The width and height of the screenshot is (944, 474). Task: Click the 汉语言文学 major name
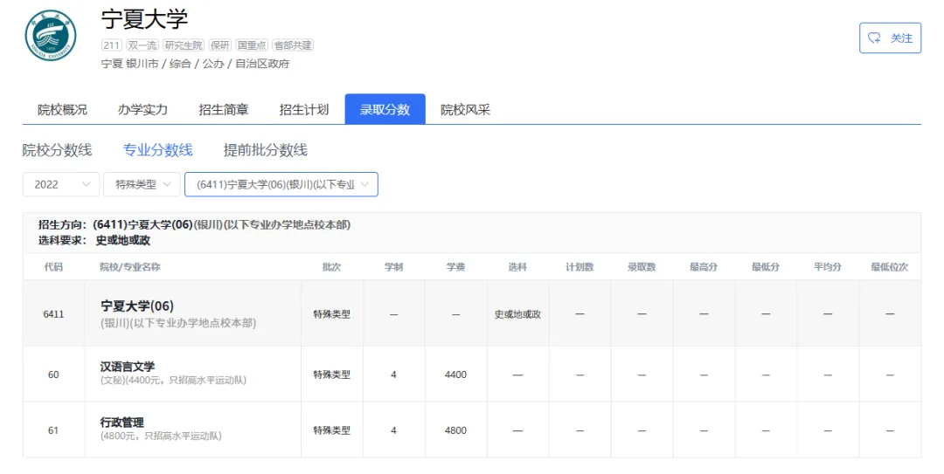pos(128,367)
